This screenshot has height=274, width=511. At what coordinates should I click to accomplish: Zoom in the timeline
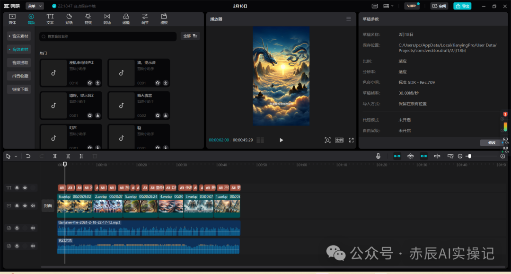point(502,156)
